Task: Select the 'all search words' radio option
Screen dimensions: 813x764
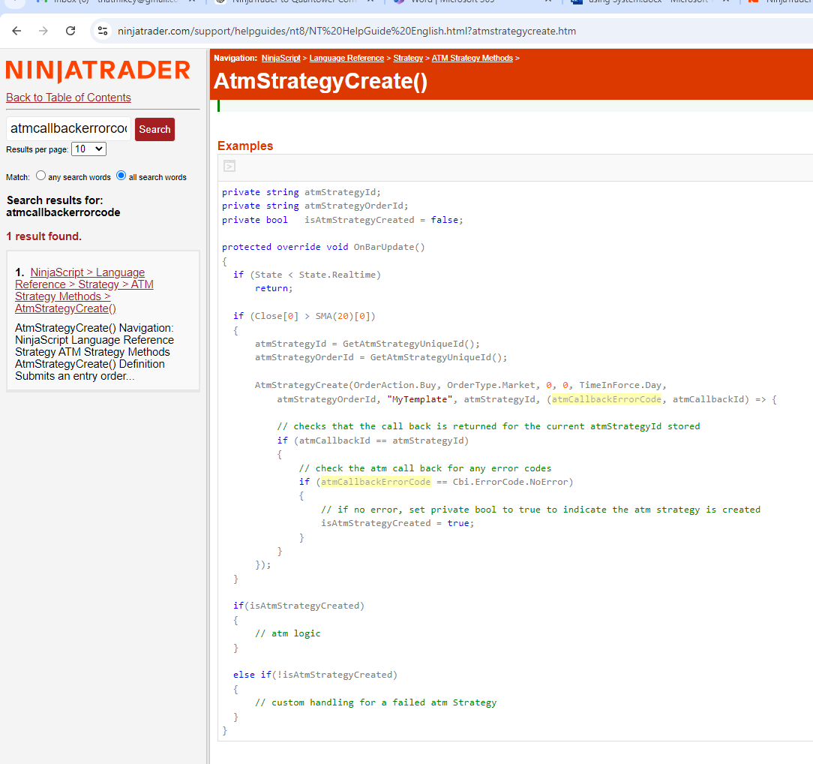Action: pyautogui.click(x=121, y=176)
